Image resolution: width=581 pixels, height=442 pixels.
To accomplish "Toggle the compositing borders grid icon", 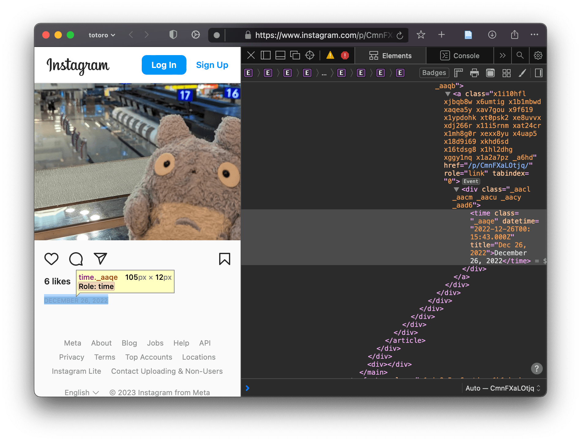I will pos(507,73).
